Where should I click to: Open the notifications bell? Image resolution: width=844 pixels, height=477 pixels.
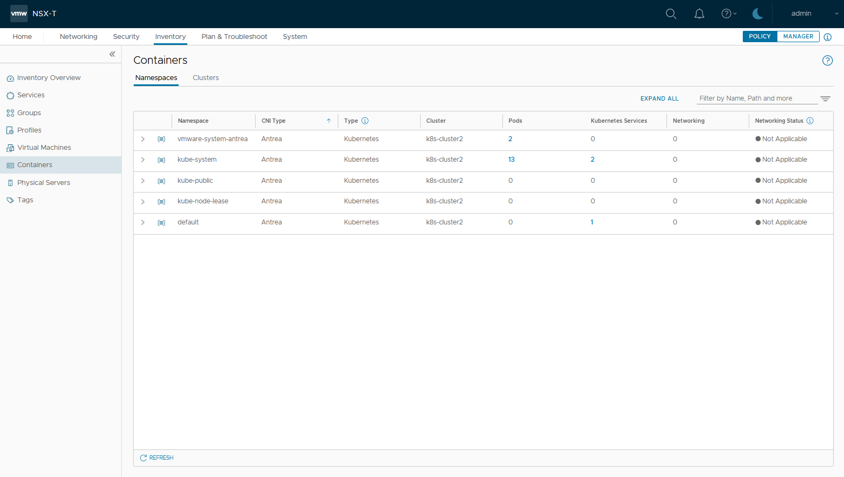pos(699,14)
